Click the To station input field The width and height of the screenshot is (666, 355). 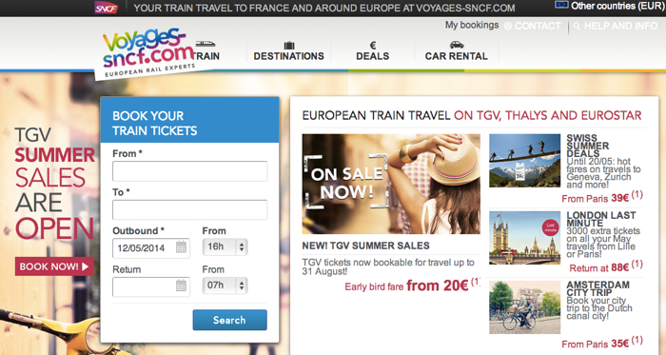[190, 209]
